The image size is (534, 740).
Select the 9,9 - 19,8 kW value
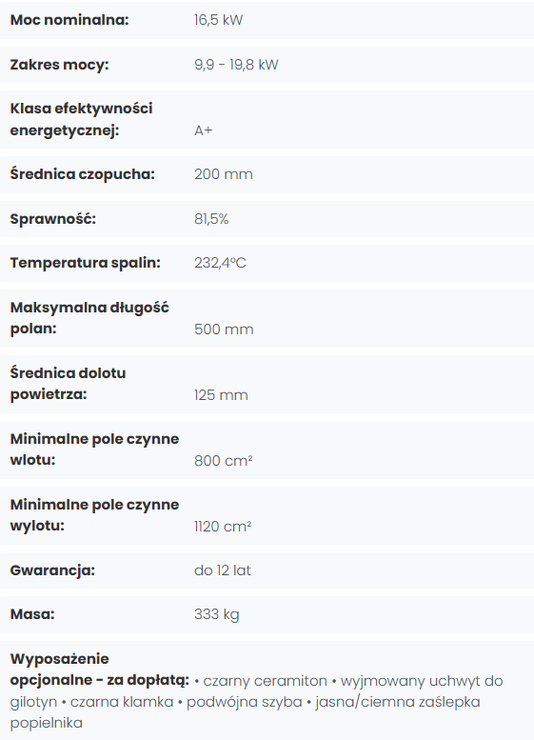pos(236,65)
